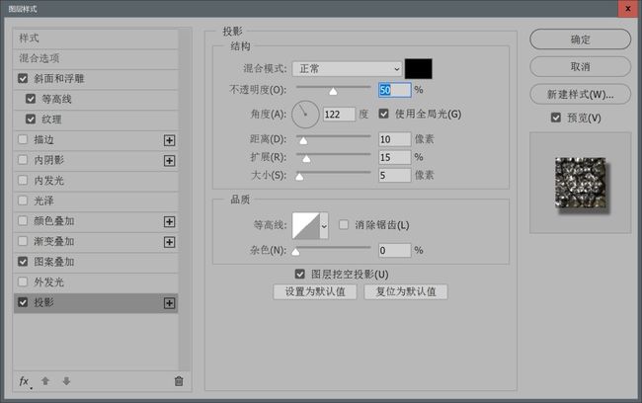The image size is (642, 403).
Task: Click the effects list scrollbar
Action: point(185,200)
